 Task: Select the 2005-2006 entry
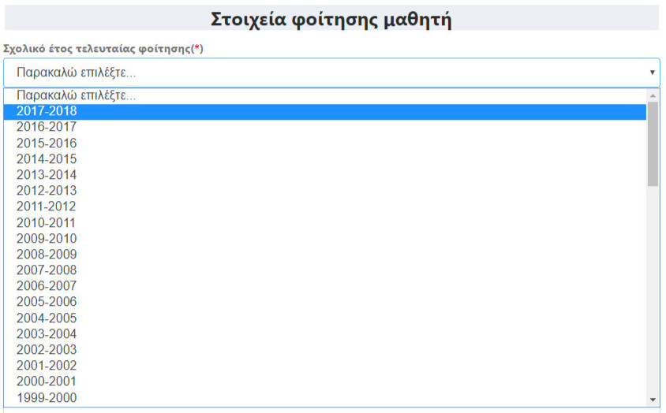47,302
